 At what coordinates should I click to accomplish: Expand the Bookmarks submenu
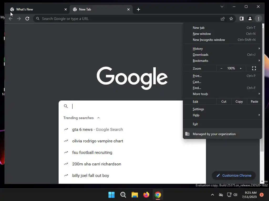tap(222, 61)
